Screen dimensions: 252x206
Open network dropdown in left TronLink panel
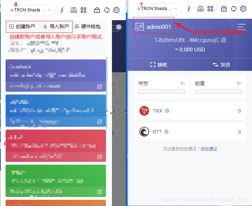[30, 10]
